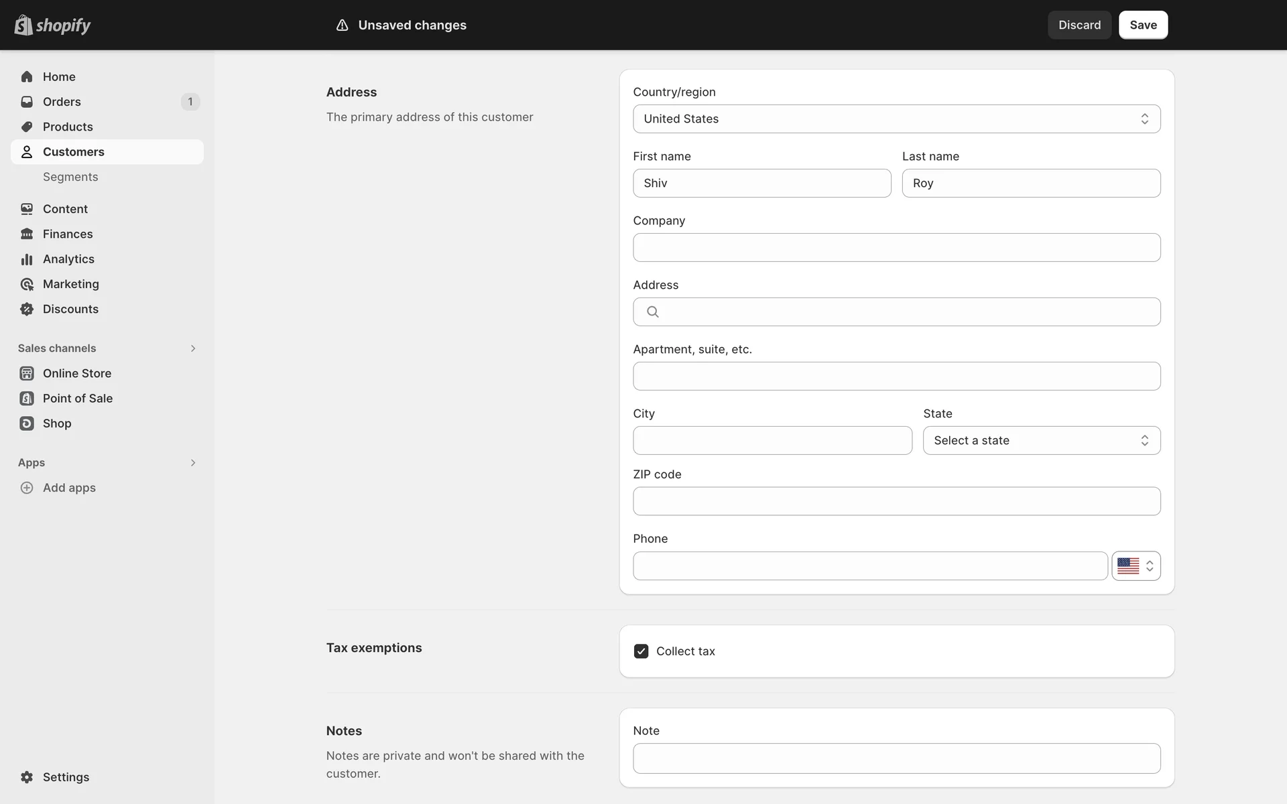
Task: Open Home via its house icon
Action: 27,76
